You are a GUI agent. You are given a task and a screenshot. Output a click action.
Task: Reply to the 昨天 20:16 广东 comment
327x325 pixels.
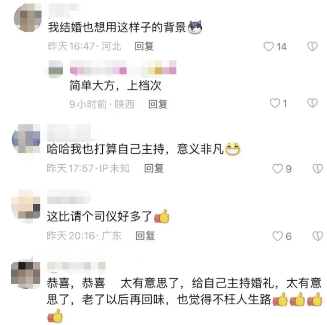pos(145,236)
